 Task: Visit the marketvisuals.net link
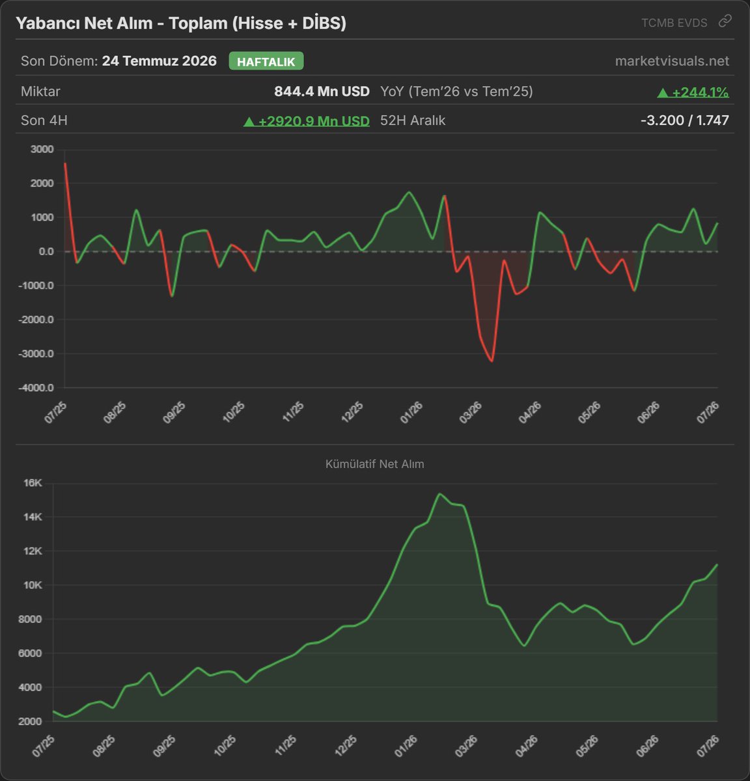672,61
